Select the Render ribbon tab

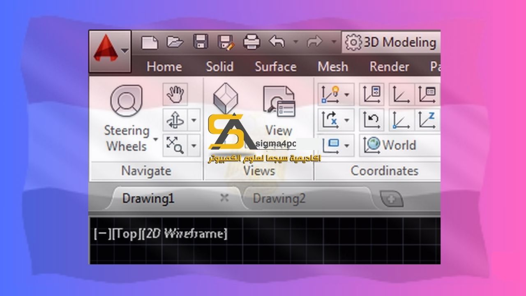pos(389,67)
